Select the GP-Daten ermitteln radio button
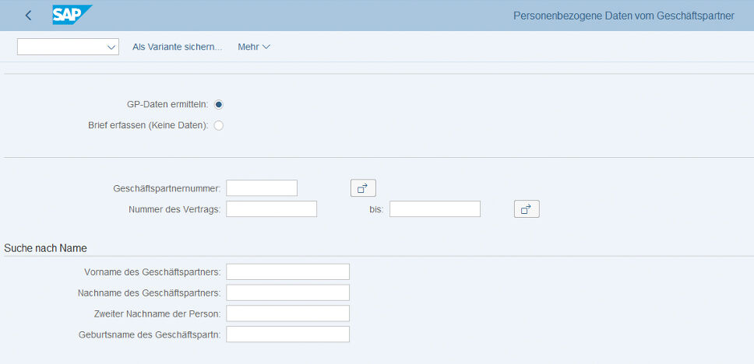The height and width of the screenshot is (364, 754). pos(219,104)
